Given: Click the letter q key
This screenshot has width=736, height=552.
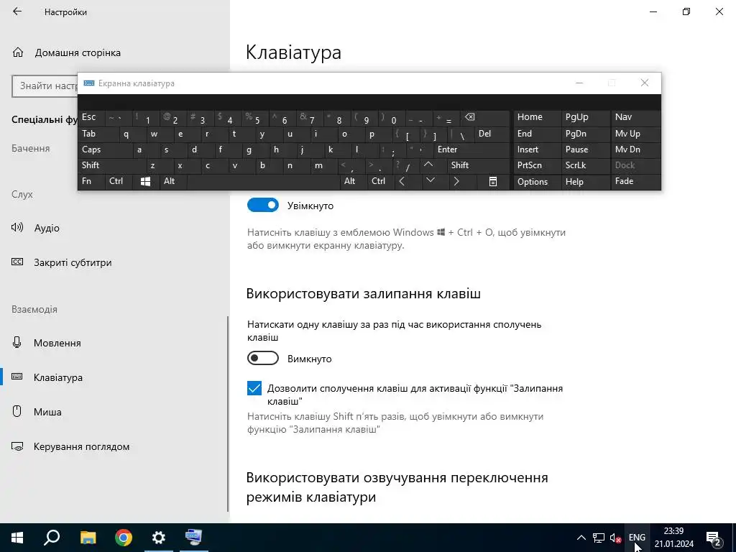Looking at the screenshot, I should [132, 134].
